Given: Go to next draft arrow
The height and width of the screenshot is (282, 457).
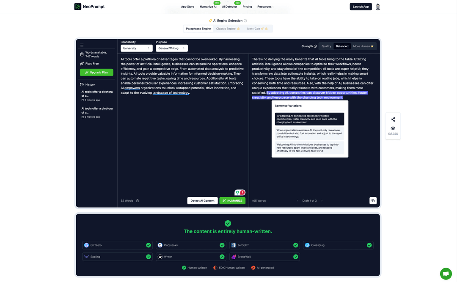Looking at the screenshot, I should 322,201.
